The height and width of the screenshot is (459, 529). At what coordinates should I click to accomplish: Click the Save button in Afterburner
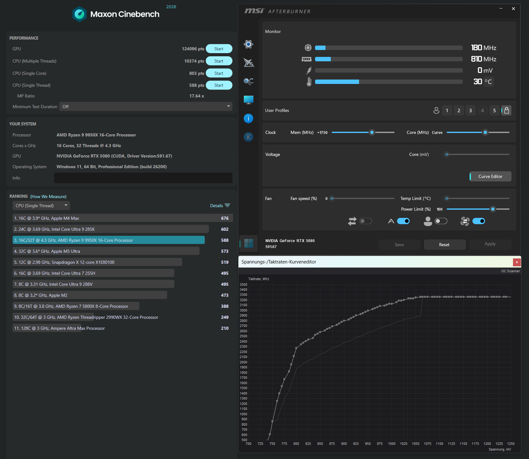(x=399, y=245)
